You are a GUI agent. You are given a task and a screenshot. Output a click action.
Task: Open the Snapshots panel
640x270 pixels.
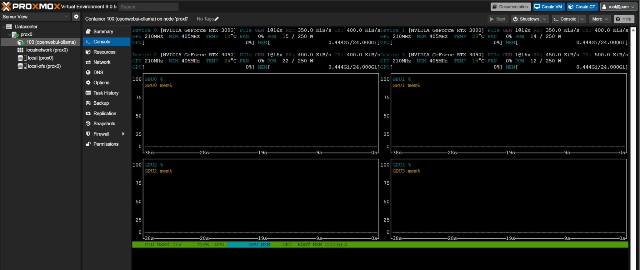104,124
